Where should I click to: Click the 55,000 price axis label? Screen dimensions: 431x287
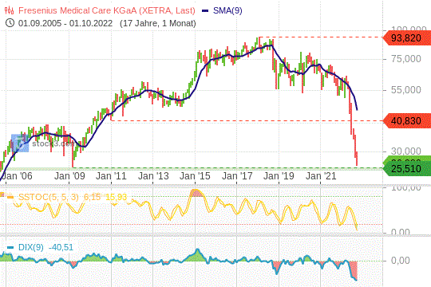(x=405, y=90)
